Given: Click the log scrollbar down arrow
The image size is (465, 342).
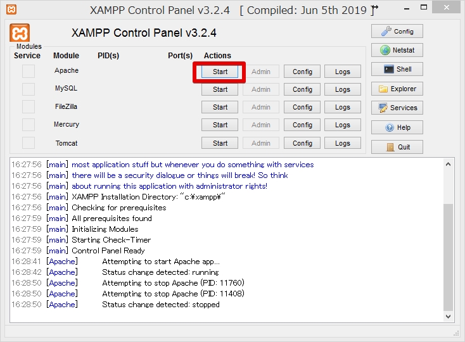Looking at the screenshot, I should coord(448,316).
